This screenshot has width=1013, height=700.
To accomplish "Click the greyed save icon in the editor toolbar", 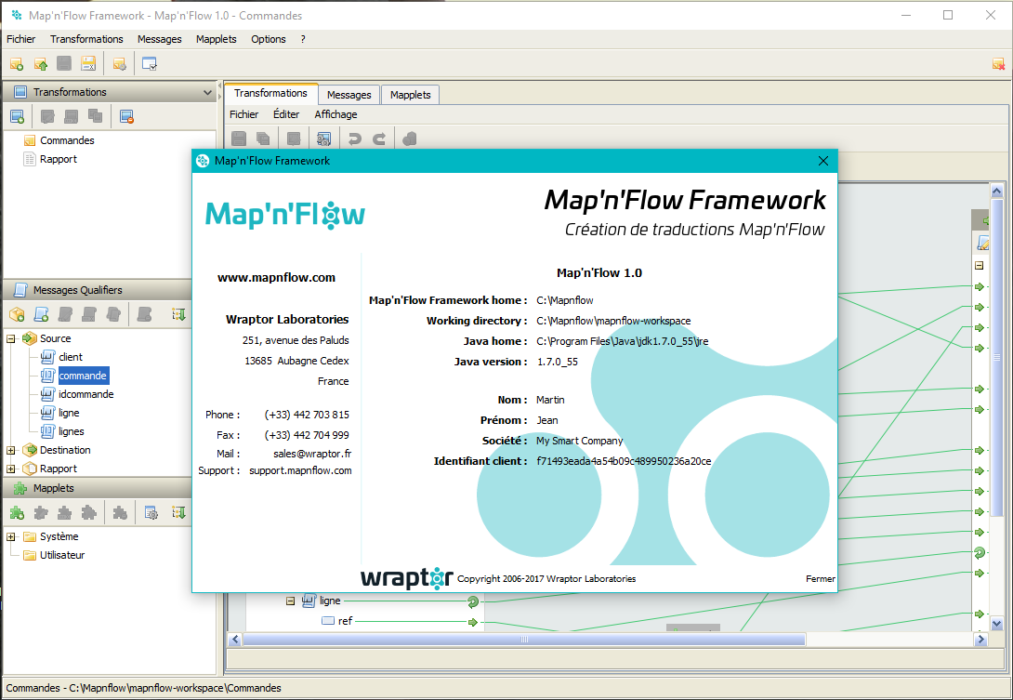I will (239, 139).
